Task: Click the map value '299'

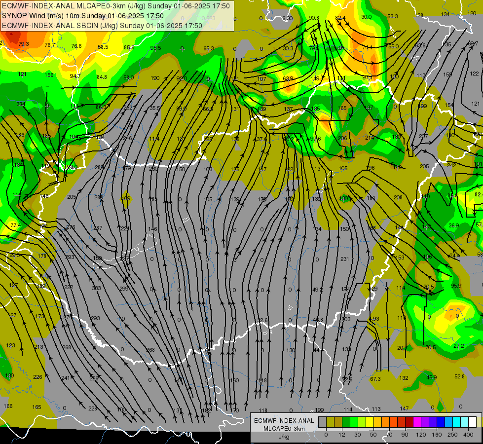Action: point(124,289)
